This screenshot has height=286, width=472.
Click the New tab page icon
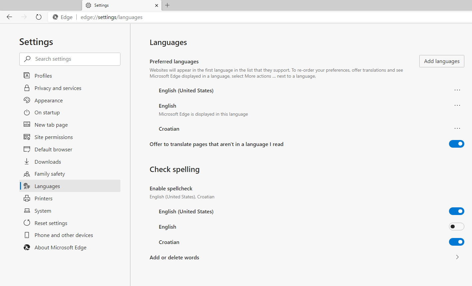(x=27, y=124)
